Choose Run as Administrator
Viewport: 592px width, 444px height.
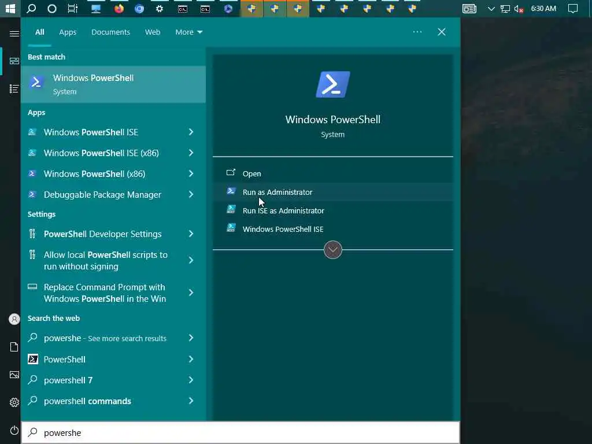[x=332, y=192]
